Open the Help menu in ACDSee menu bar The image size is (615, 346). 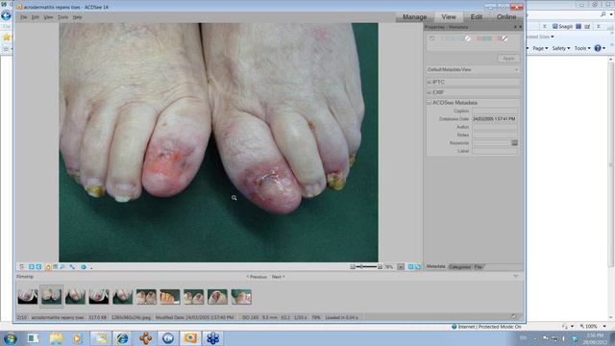[x=77, y=17]
